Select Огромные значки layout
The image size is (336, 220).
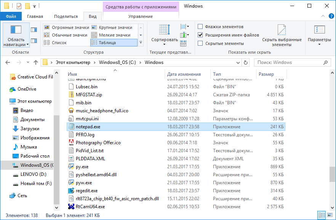click(x=66, y=27)
